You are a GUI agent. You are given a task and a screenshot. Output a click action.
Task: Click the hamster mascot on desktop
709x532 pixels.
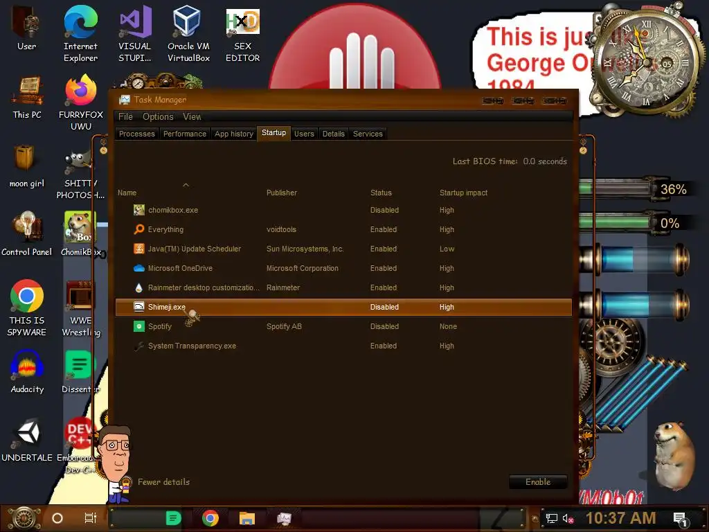point(674,454)
